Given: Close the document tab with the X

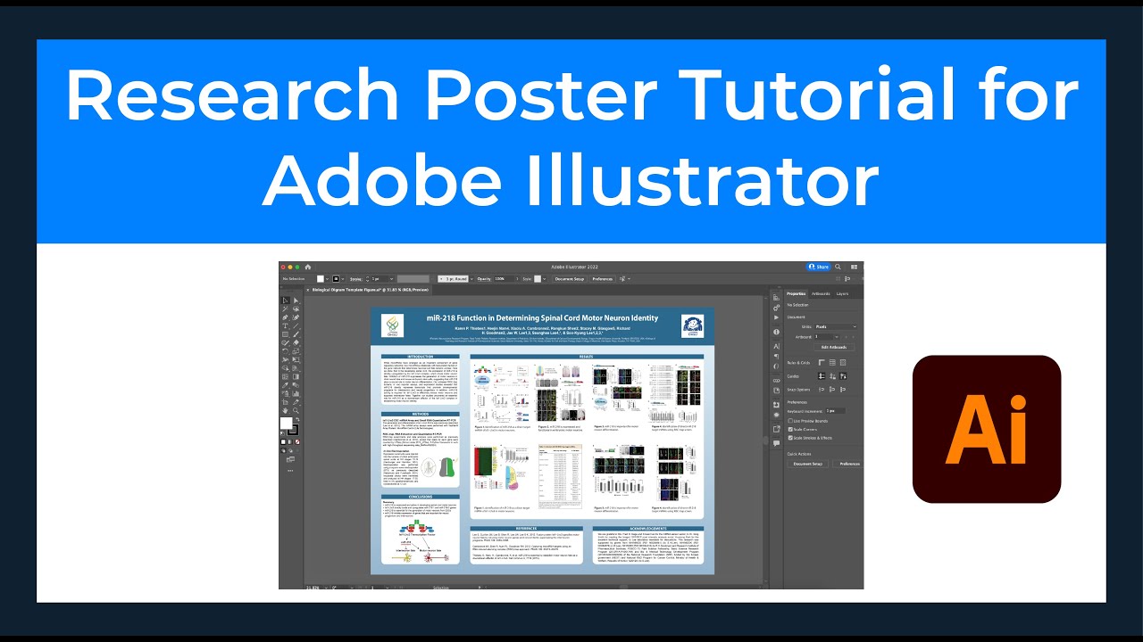Looking at the screenshot, I should [x=308, y=290].
